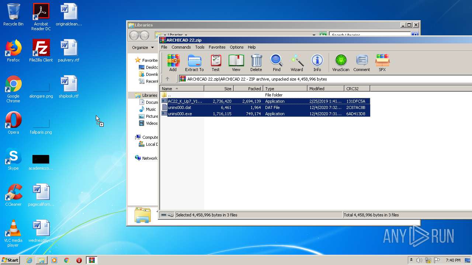Click the Comment toolbar icon
Screen dimensions: 472x265
pos(362,63)
